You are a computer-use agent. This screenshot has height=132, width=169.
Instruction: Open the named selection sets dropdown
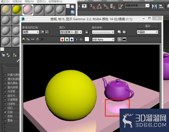(137, 5)
